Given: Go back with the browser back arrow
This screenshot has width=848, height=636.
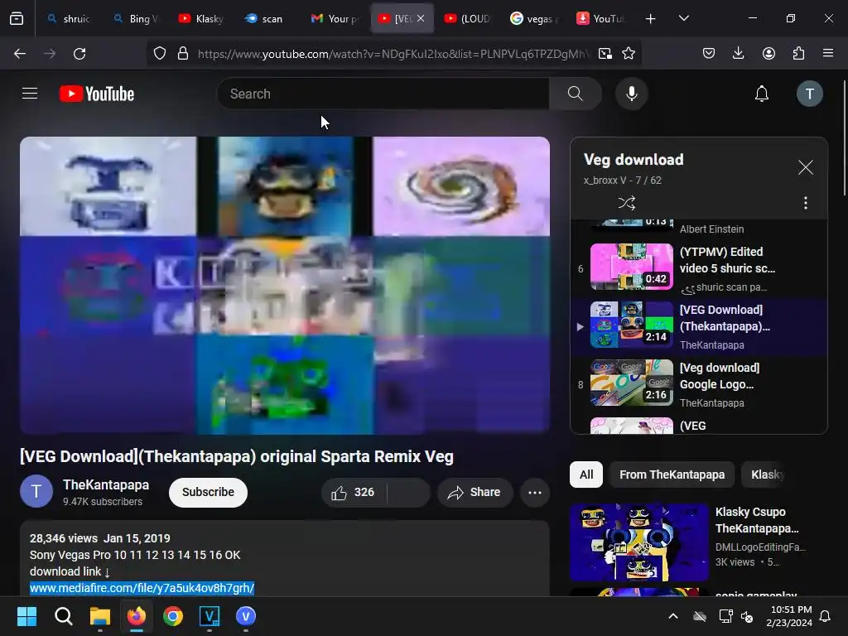Looking at the screenshot, I should coord(20,54).
